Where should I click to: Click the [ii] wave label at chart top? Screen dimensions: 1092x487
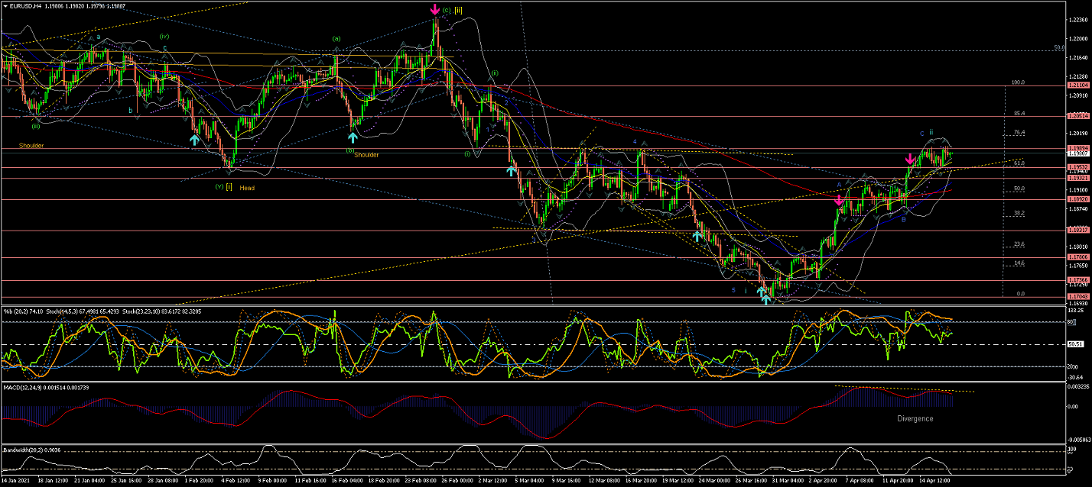pos(458,10)
